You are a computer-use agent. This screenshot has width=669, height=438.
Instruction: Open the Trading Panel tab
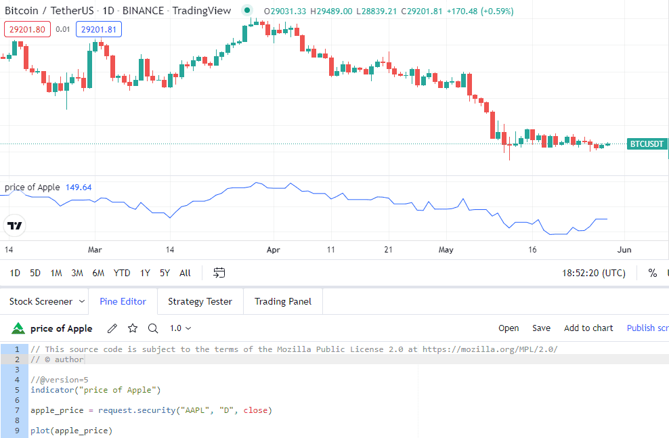pyautogui.click(x=283, y=301)
